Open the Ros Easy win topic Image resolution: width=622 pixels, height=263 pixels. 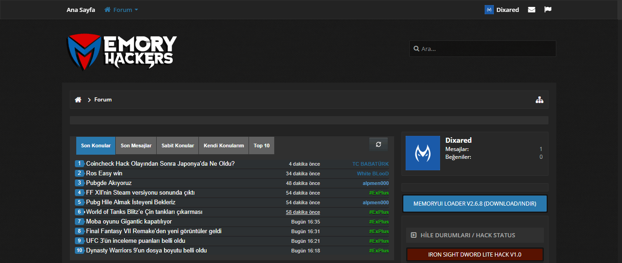click(x=104, y=173)
